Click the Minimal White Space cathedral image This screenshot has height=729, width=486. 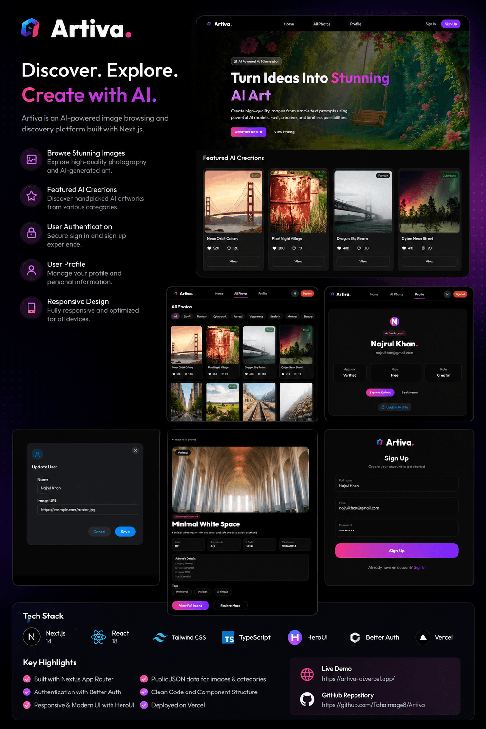[x=241, y=479]
